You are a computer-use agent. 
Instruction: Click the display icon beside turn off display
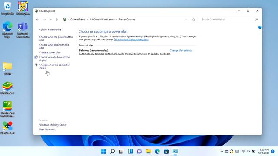coord(36,57)
